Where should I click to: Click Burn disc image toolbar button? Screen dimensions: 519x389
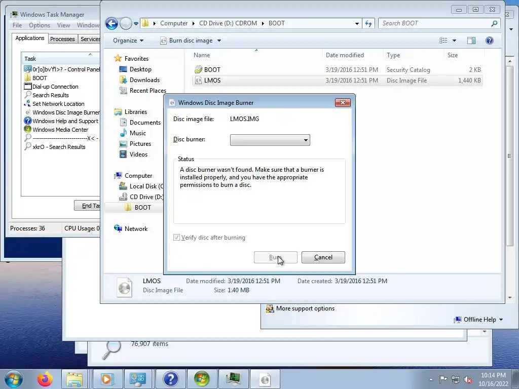(187, 41)
